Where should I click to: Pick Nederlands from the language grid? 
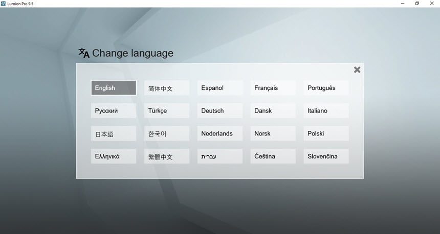219,133
